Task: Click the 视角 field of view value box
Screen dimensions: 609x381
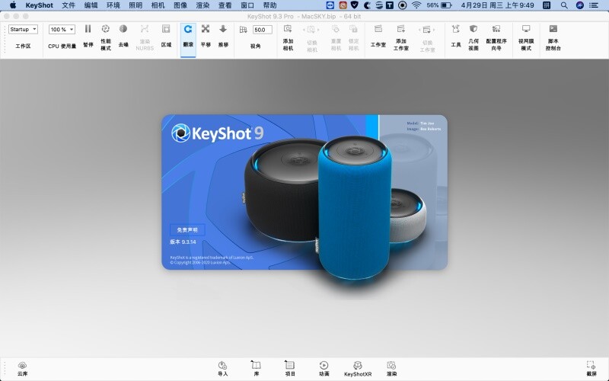Action: click(x=262, y=30)
